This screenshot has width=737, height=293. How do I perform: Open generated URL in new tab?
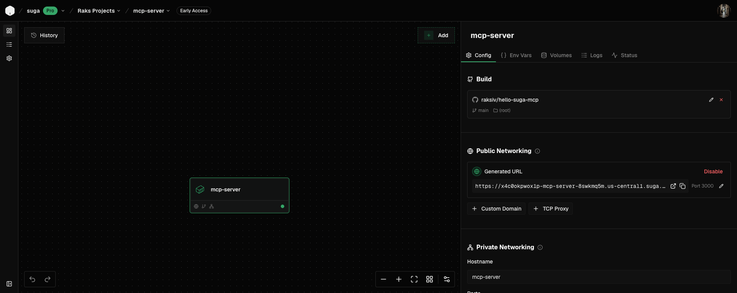point(673,186)
